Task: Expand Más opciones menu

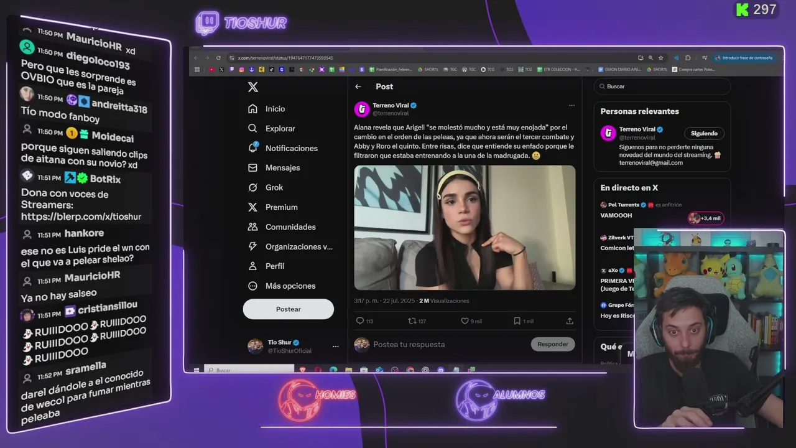Action: pyautogui.click(x=281, y=286)
